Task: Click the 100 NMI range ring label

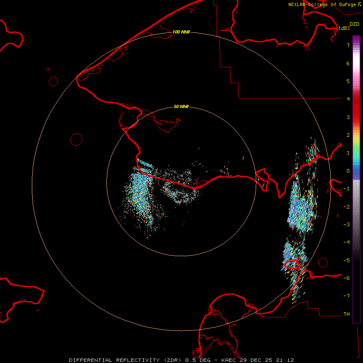Action: [x=181, y=32]
